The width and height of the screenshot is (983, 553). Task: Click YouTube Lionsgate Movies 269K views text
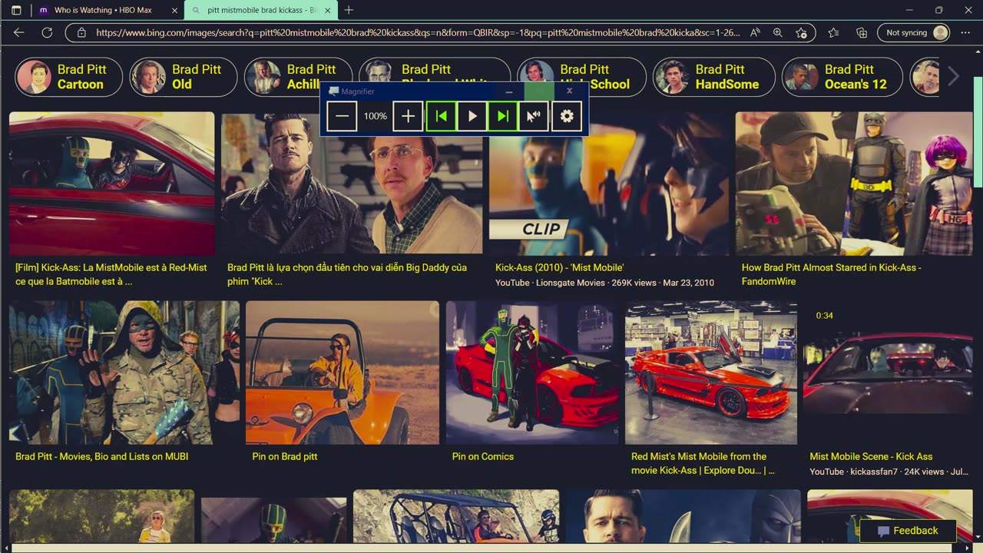(604, 283)
